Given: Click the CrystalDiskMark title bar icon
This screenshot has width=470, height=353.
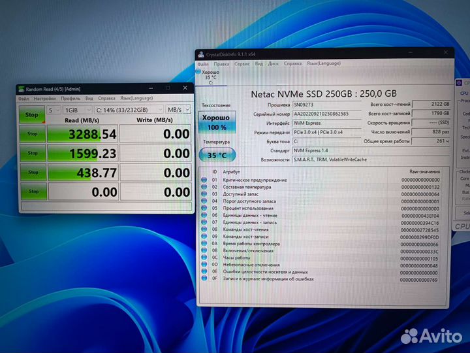Looking at the screenshot, I should point(21,89).
